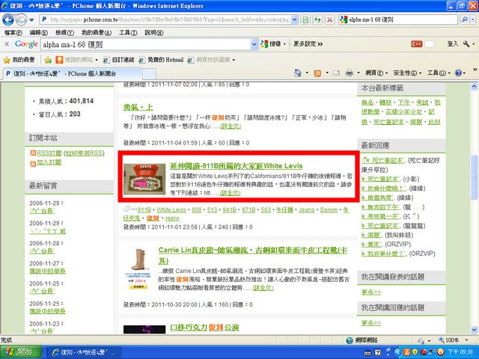This screenshot has width=479, height=359.
Task: Expand Google toolbar search history dropdown
Action: click(x=254, y=45)
